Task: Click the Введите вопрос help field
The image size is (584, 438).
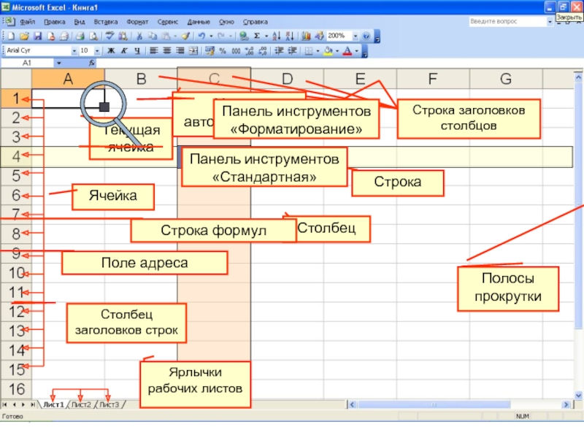Action: pos(506,22)
